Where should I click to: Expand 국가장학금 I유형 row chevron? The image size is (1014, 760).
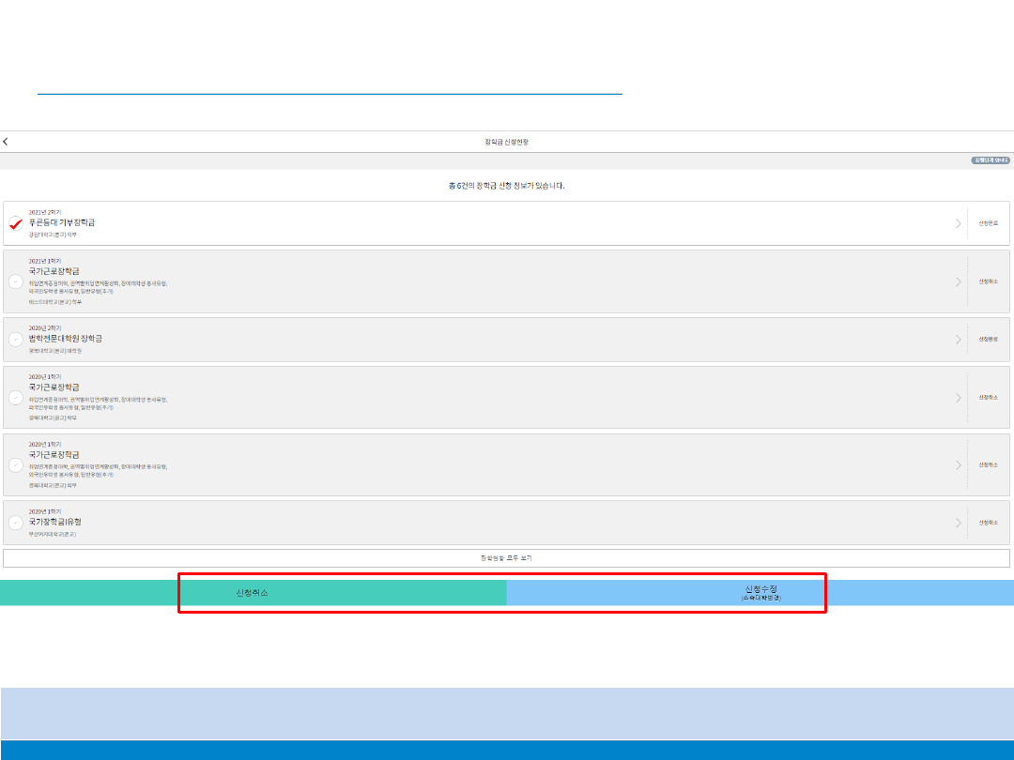(958, 523)
